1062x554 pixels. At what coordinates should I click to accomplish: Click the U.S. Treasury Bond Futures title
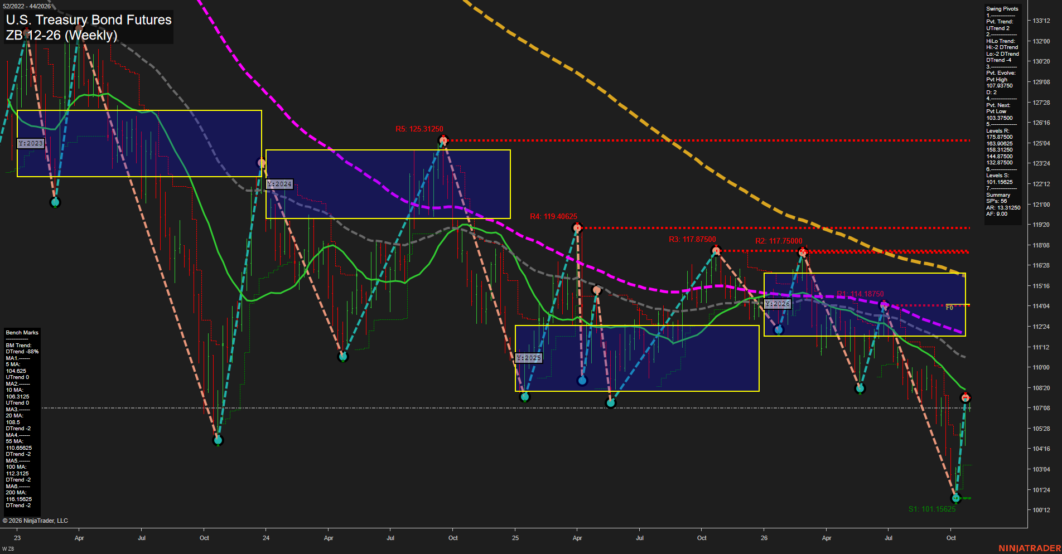pyautogui.click(x=89, y=20)
